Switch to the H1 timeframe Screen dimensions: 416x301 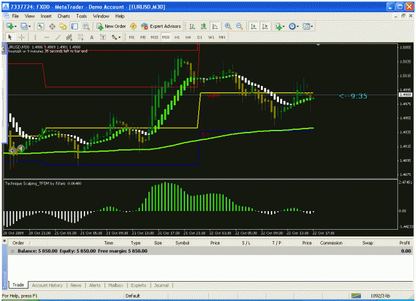tap(177, 37)
